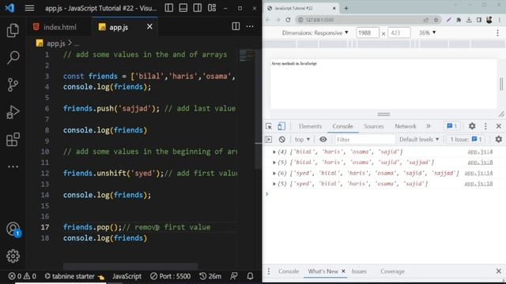Viewport: 506px width, 284px height.
Task: Split the editor to the right
Action: click(236, 26)
